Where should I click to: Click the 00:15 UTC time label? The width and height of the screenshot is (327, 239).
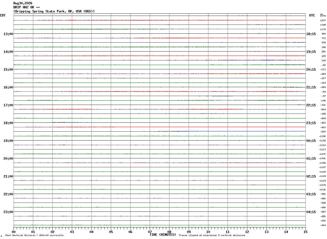click(311, 141)
